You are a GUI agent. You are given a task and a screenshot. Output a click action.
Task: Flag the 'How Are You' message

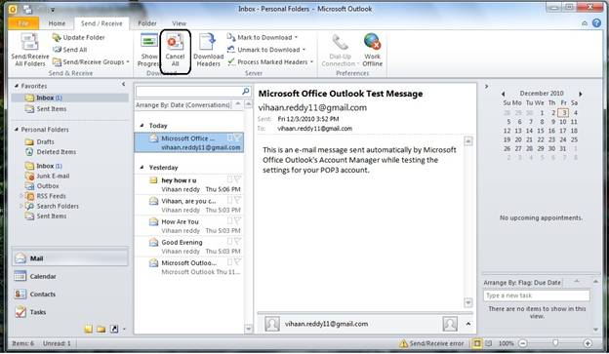pyautogui.click(x=237, y=220)
